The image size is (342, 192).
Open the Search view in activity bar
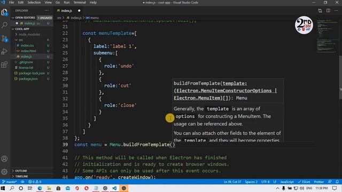4,25
